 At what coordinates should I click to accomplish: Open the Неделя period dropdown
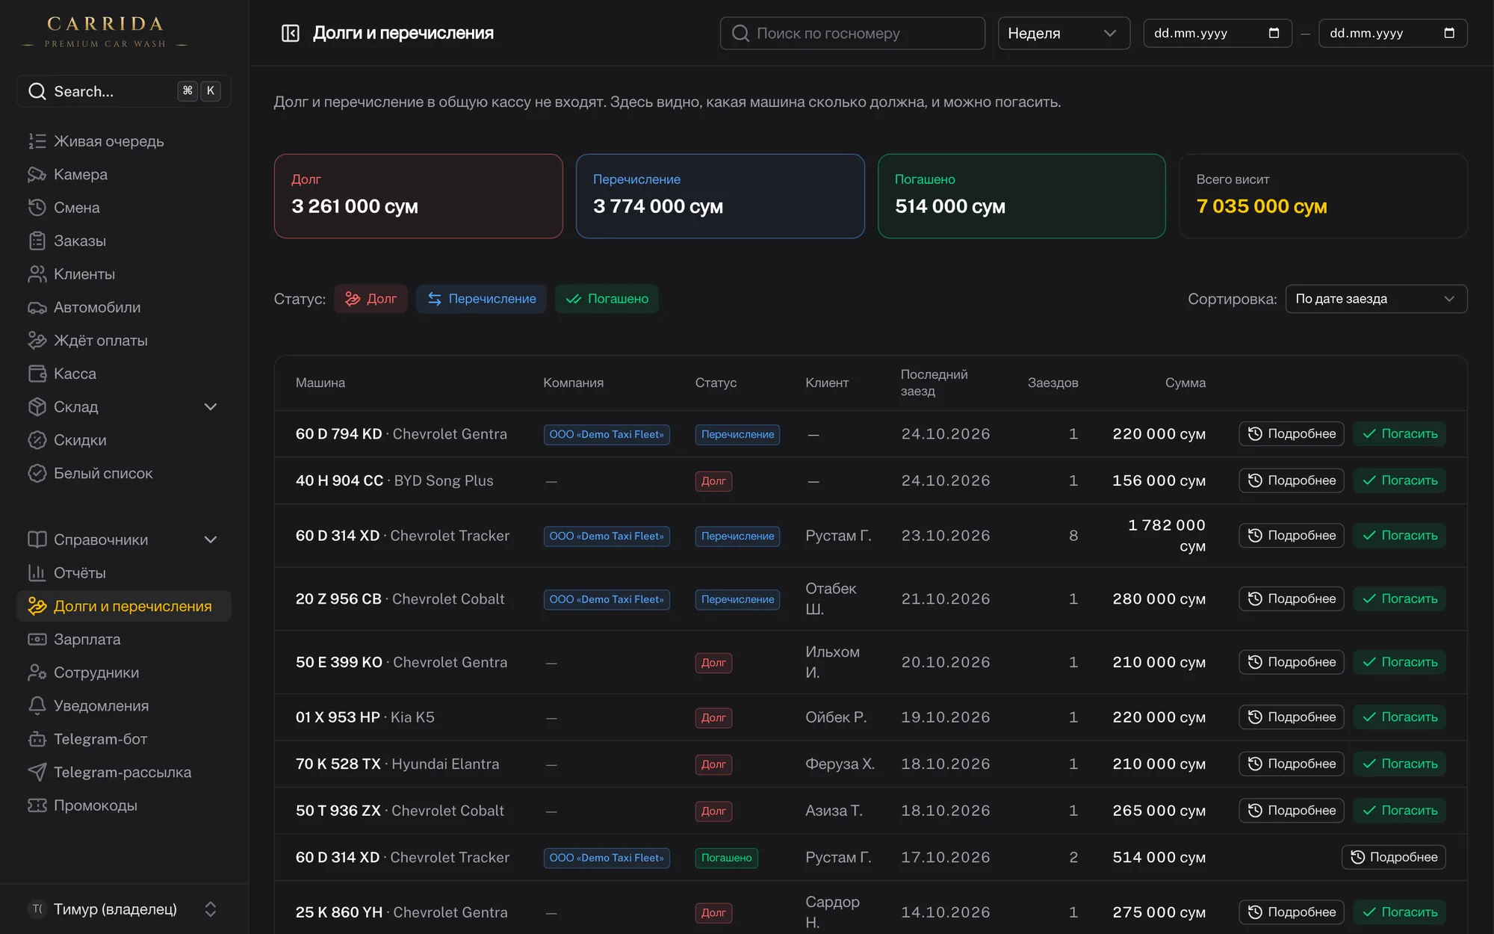point(1062,33)
